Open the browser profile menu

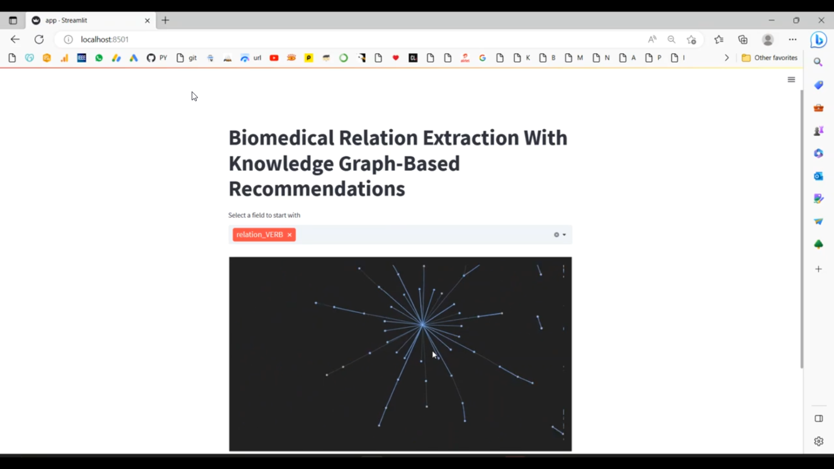click(x=768, y=39)
